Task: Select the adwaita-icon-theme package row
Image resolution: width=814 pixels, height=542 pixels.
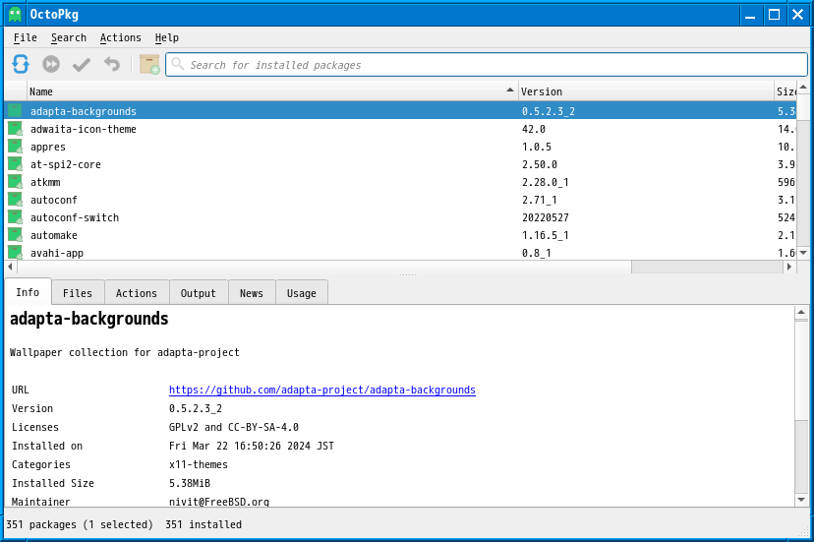Action: [x=400, y=129]
